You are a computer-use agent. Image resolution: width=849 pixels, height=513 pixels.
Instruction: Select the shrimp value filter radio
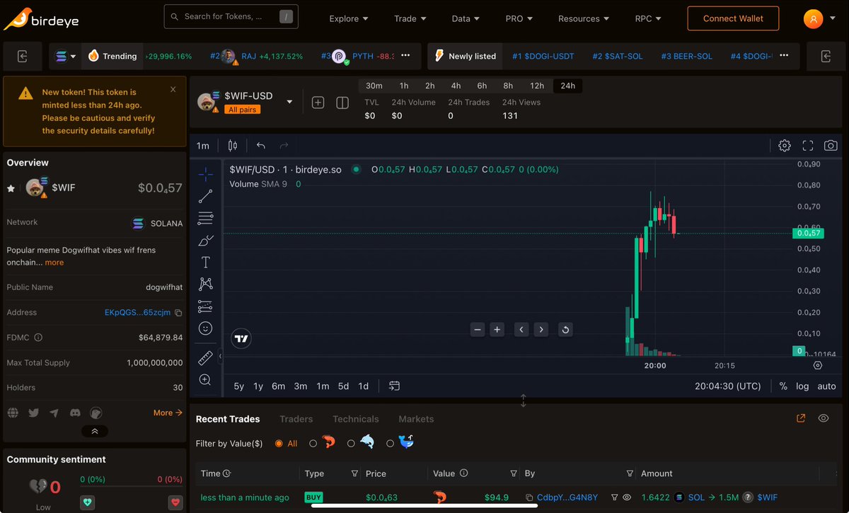pos(313,444)
